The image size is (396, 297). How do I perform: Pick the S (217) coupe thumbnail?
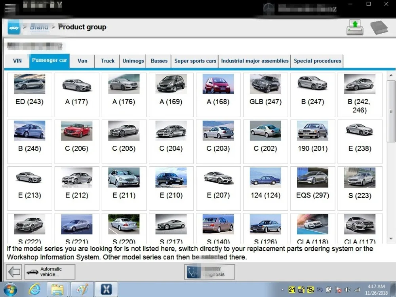(x=171, y=224)
